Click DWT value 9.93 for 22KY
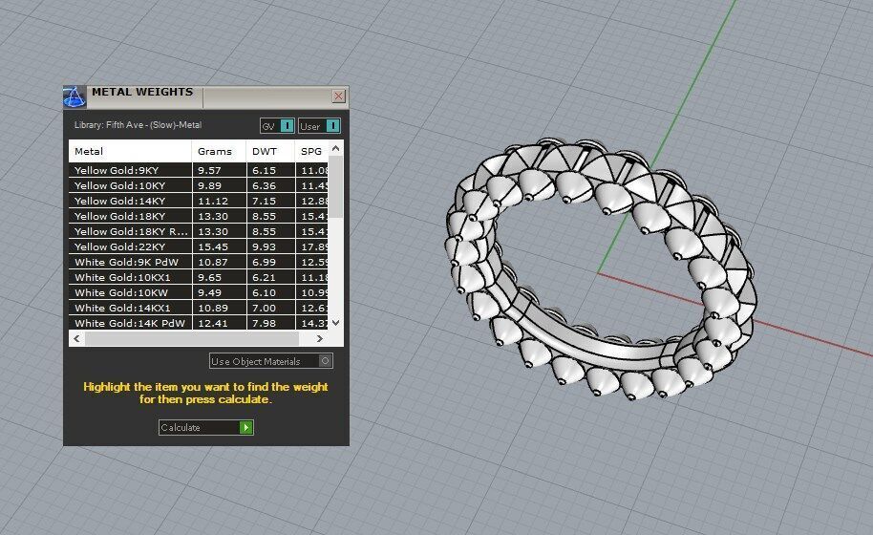 coord(264,246)
